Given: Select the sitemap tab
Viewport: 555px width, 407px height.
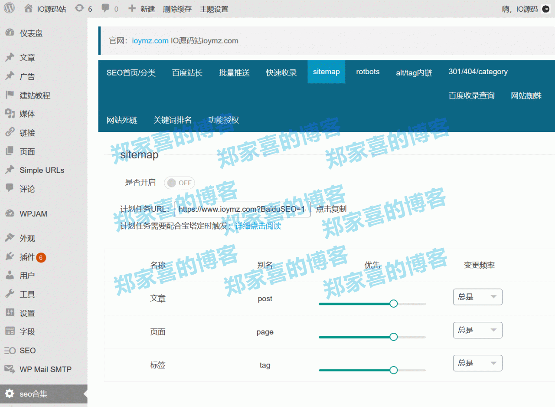Looking at the screenshot, I should [326, 72].
